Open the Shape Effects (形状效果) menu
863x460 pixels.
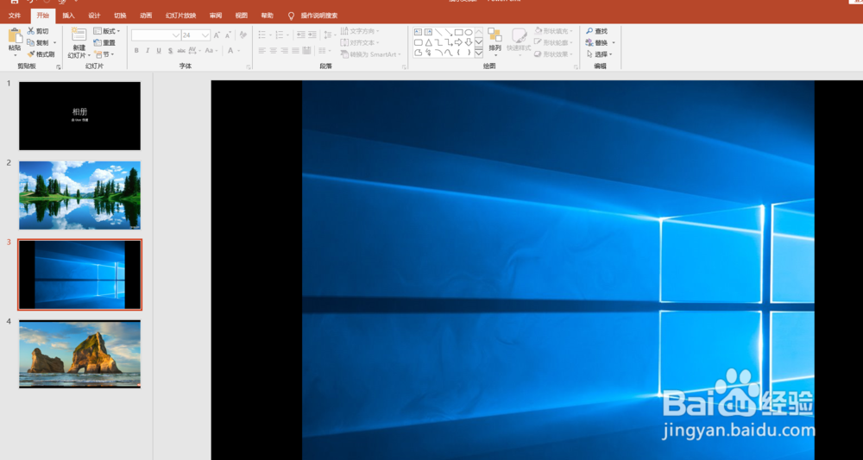coord(554,54)
